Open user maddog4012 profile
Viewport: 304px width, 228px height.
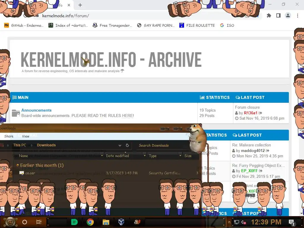(253, 151)
